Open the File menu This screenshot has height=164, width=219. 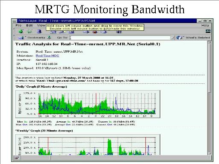coord(18,26)
